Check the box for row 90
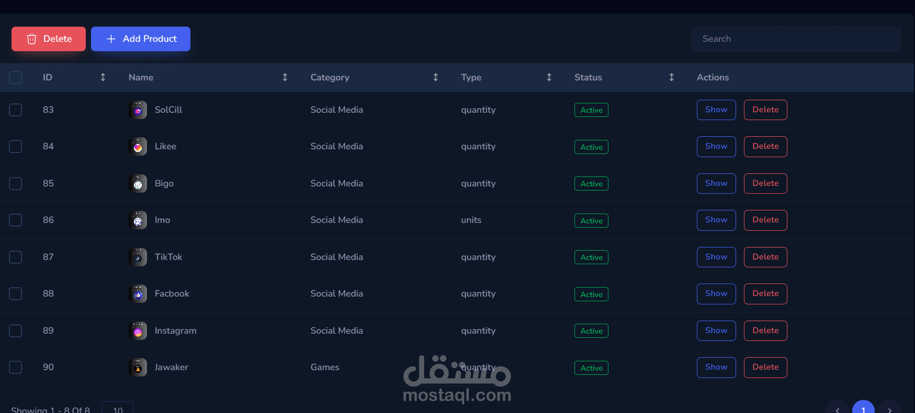Screen dimensions: 915x413 pos(16,368)
